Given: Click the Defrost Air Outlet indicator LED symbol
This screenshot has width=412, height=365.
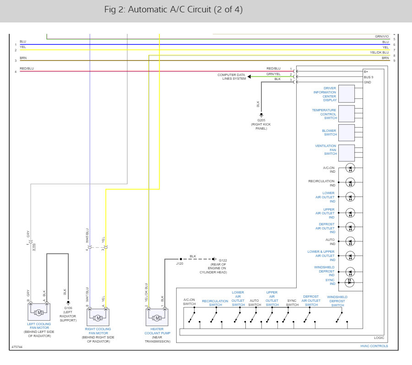Looking at the screenshot, I should (350, 227).
